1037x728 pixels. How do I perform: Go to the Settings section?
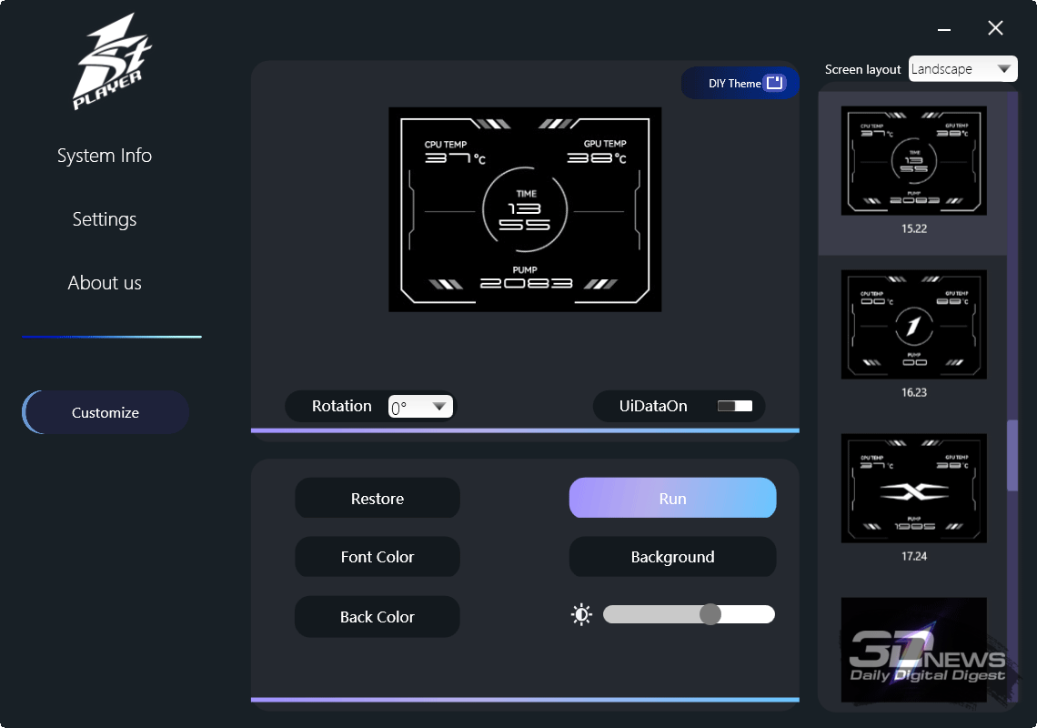point(105,219)
